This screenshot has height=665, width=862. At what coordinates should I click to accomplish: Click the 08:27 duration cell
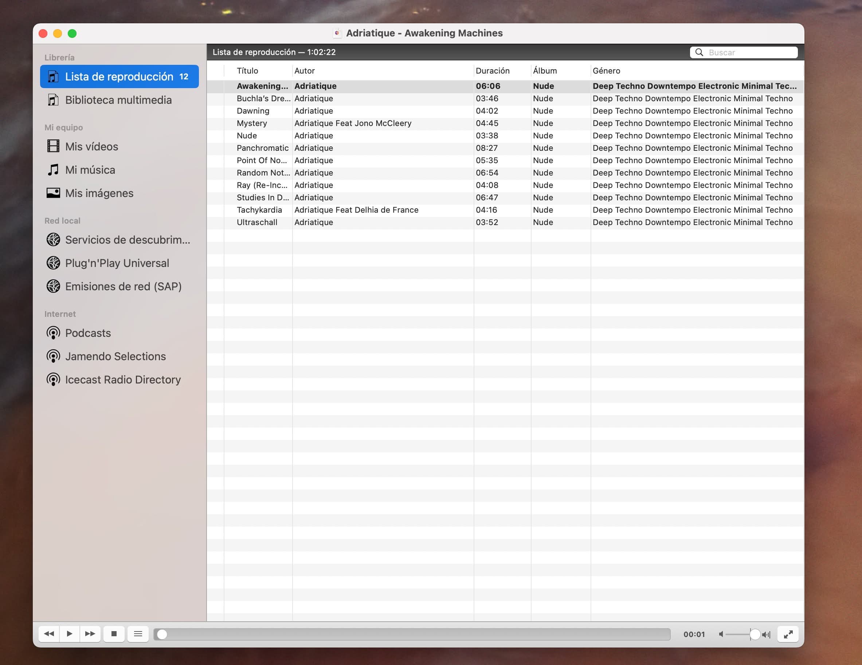487,148
